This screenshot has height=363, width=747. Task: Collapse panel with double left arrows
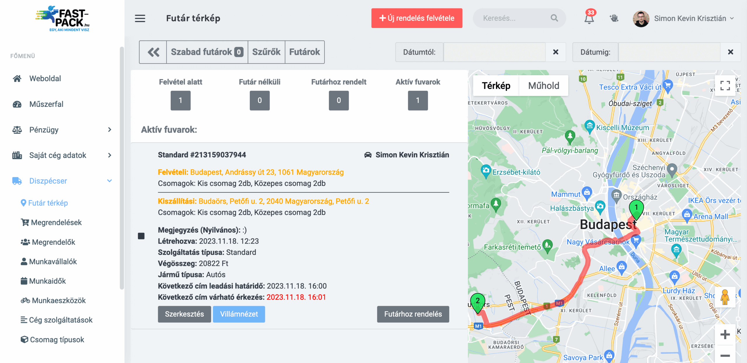153,52
